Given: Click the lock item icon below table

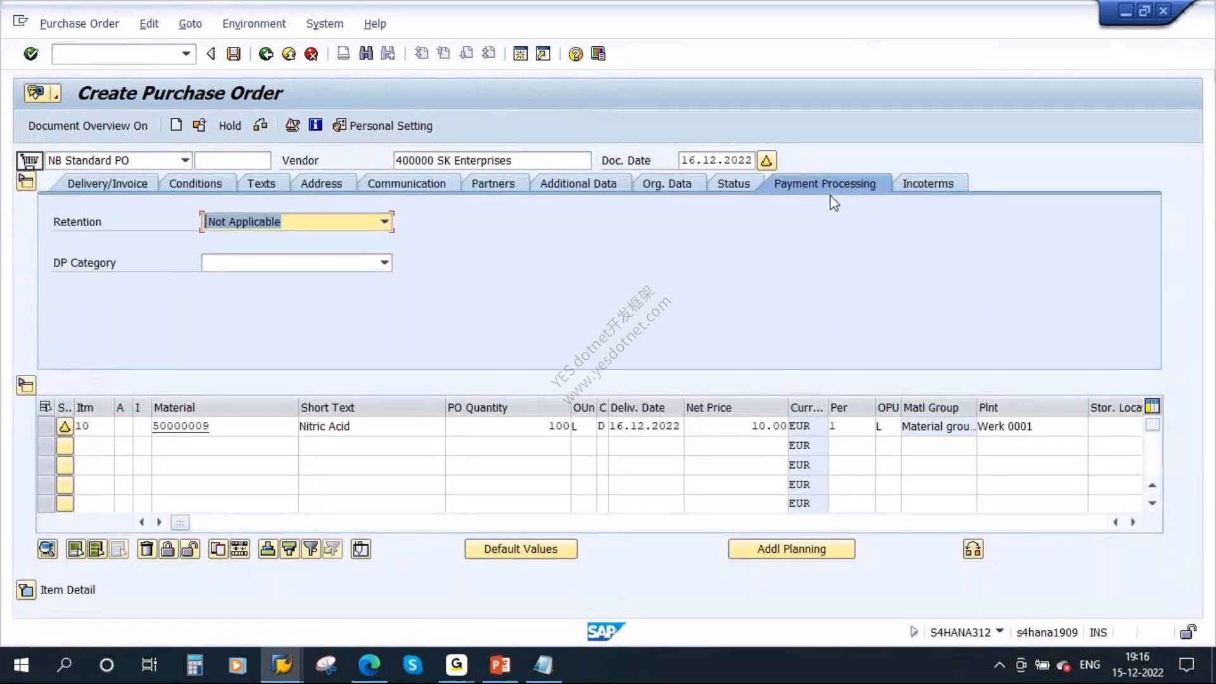Looking at the screenshot, I should click(x=168, y=549).
